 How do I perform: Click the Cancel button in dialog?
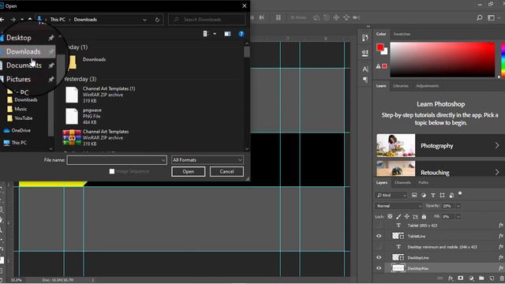226,171
